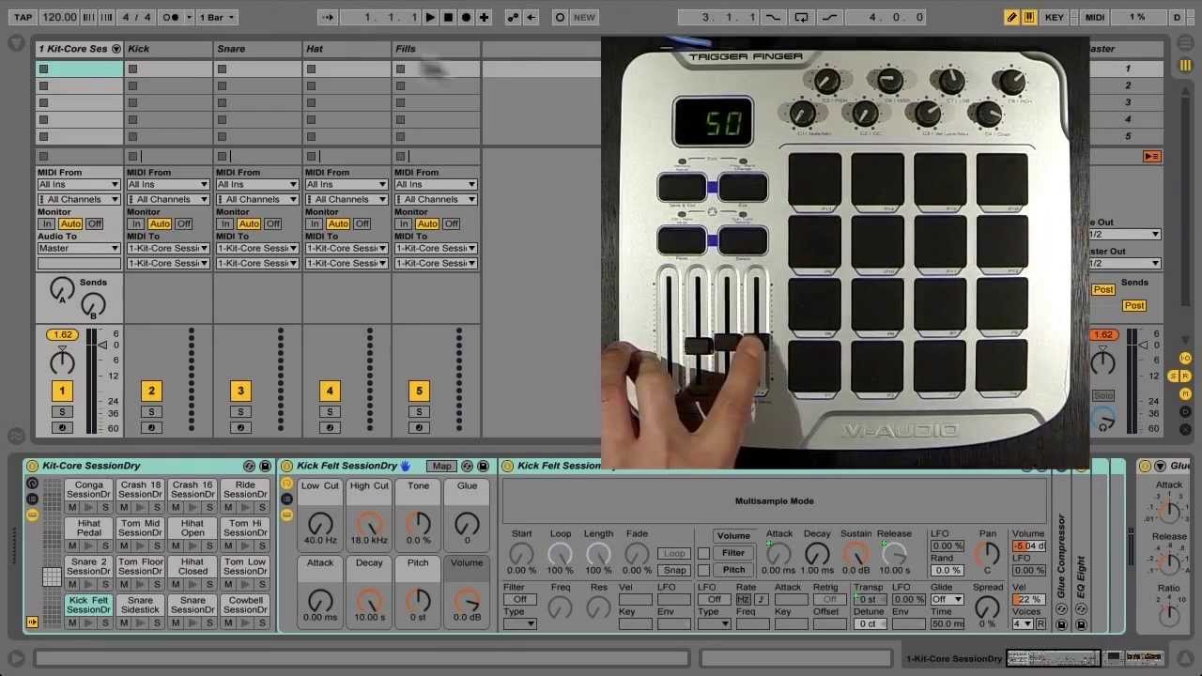The height and width of the screenshot is (676, 1202).
Task: Toggle the metronome
Action: (171, 17)
